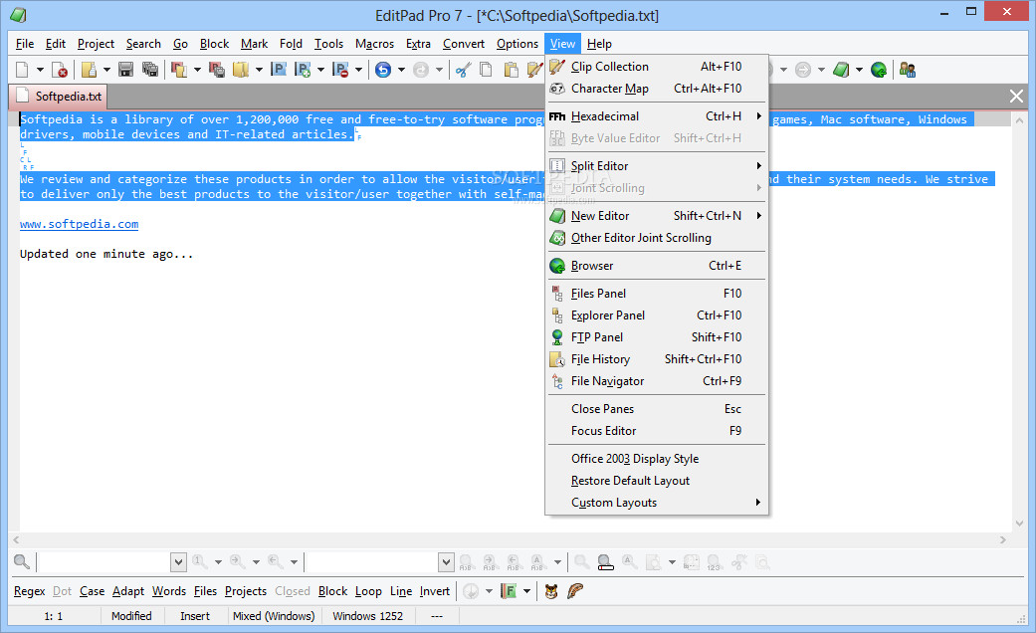Click the Open Folder icon in toolbar
Viewport: 1036px width, 633px height.
click(241, 70)
